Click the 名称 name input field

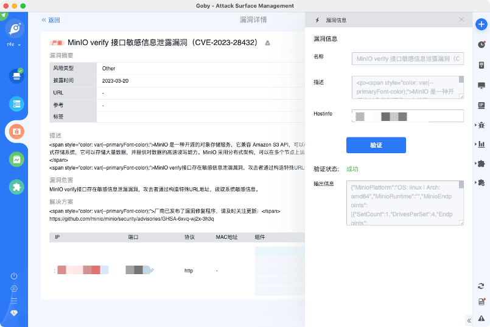[407, 59]
